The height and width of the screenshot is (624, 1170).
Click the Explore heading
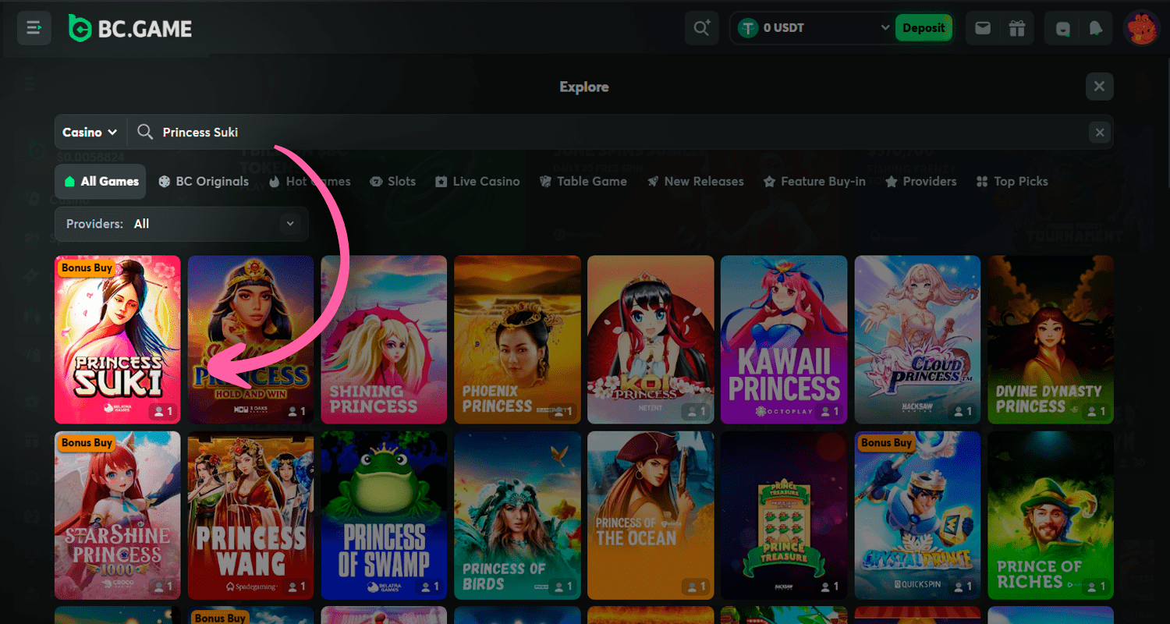584,87
